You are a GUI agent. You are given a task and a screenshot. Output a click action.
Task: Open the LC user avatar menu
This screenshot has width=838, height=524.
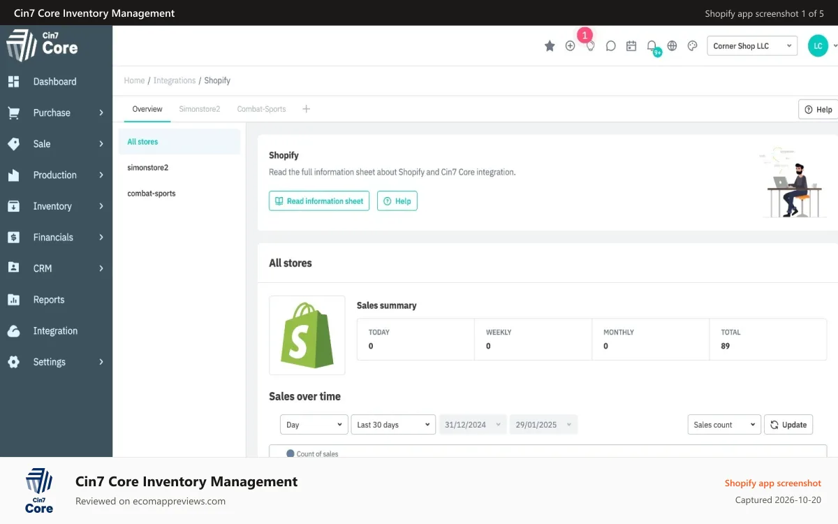[818, 46]
